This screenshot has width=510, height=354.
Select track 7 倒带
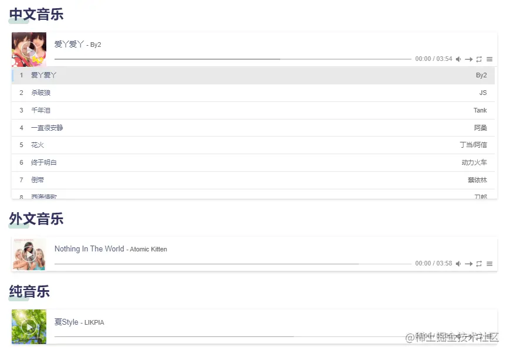click(253, 180)
